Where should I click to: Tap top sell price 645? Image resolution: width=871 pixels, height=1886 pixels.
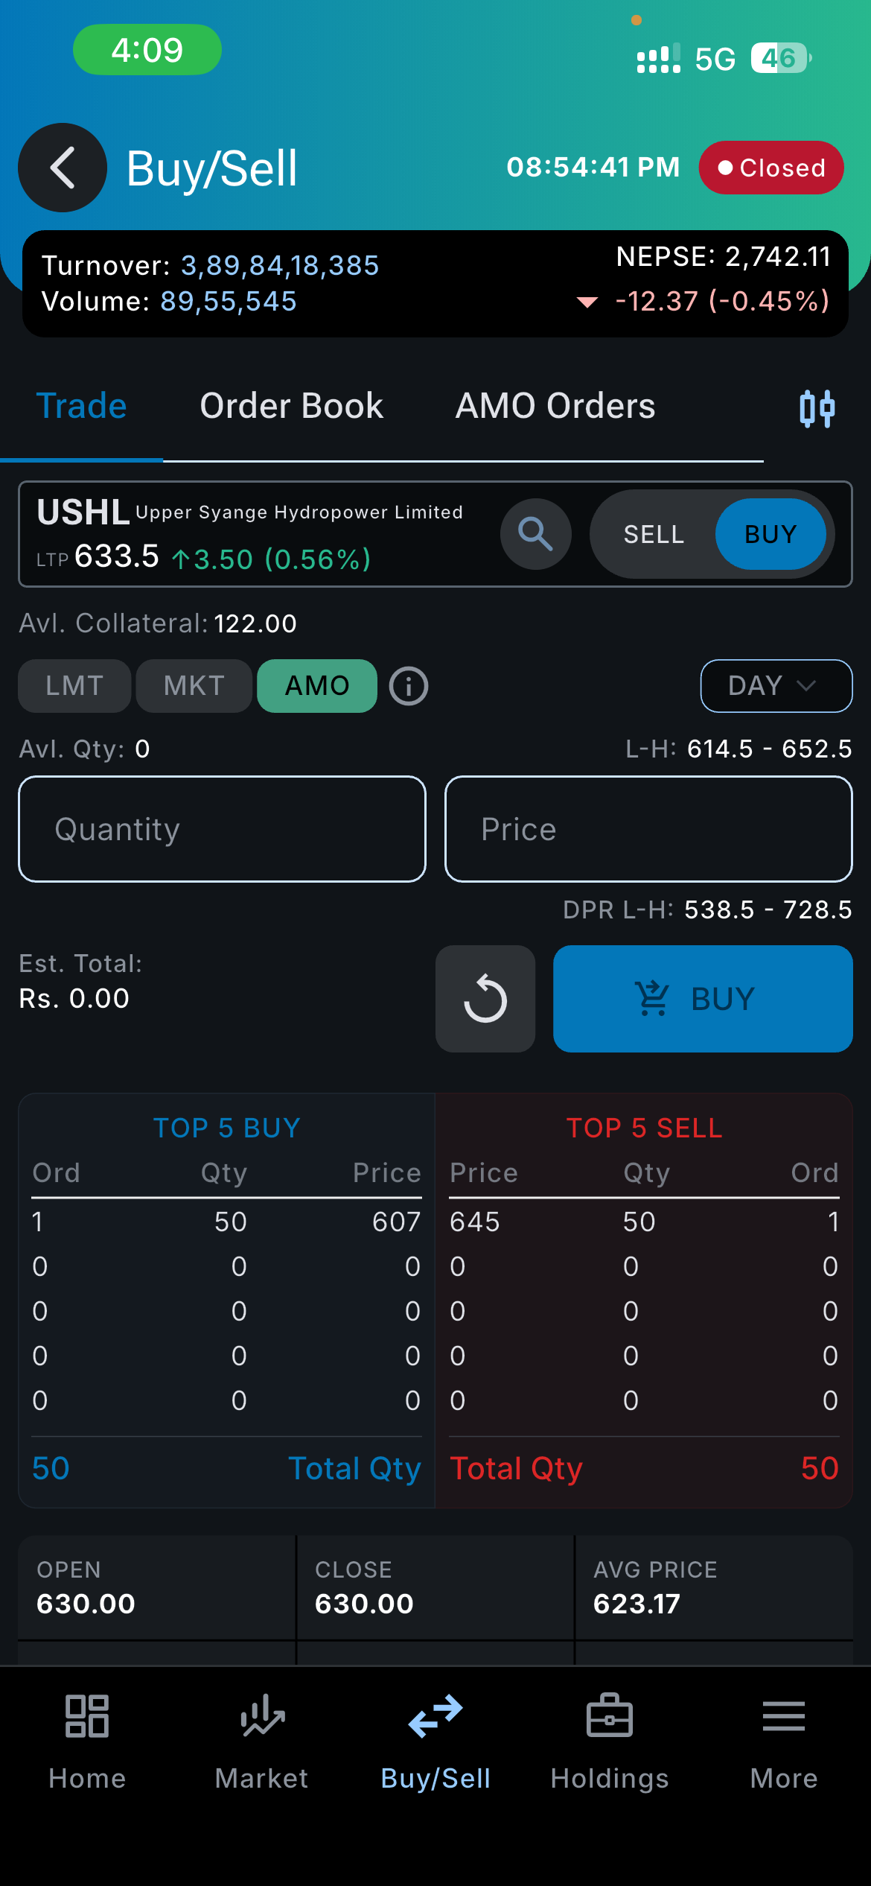[x=475, y=1222]
